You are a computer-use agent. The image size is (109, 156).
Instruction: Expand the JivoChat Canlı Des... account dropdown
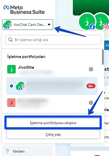(28, 25)
